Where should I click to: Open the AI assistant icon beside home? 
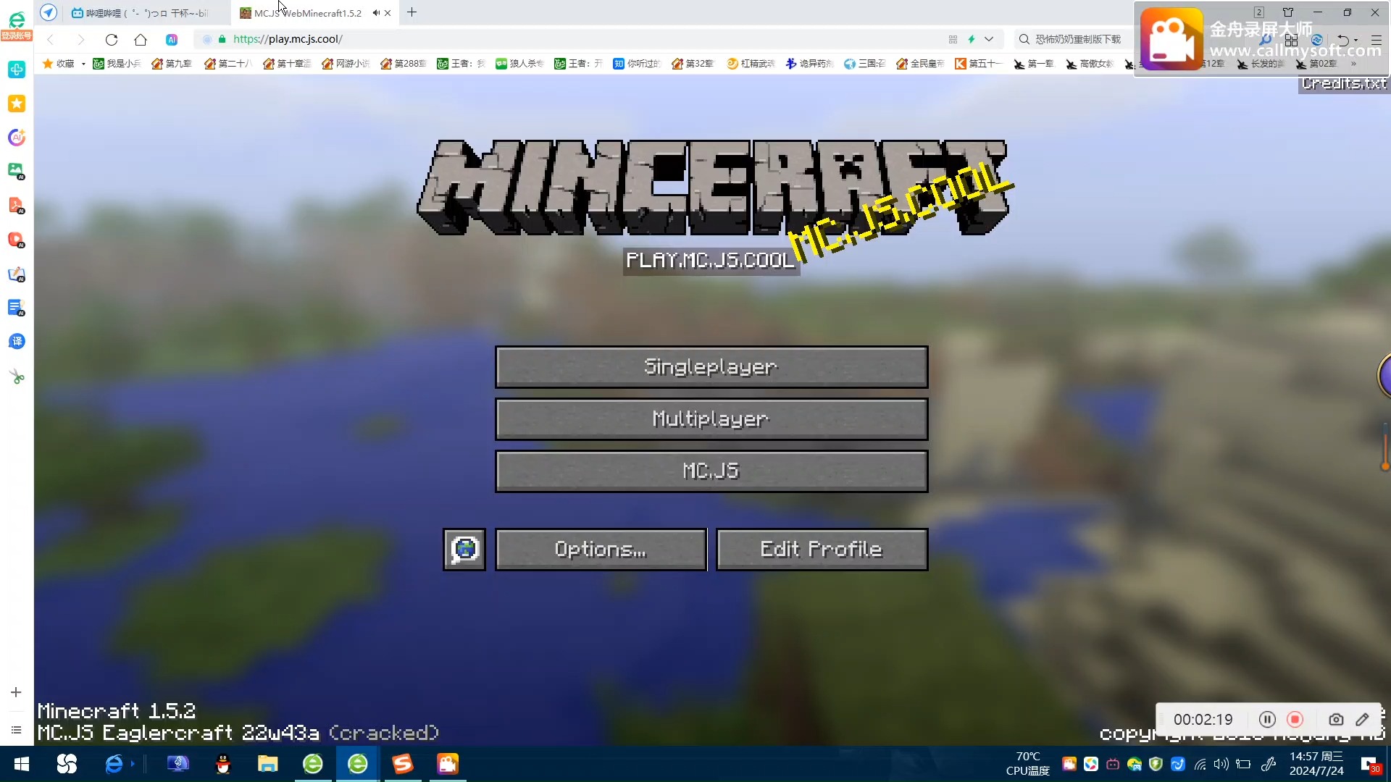point(172,40)
